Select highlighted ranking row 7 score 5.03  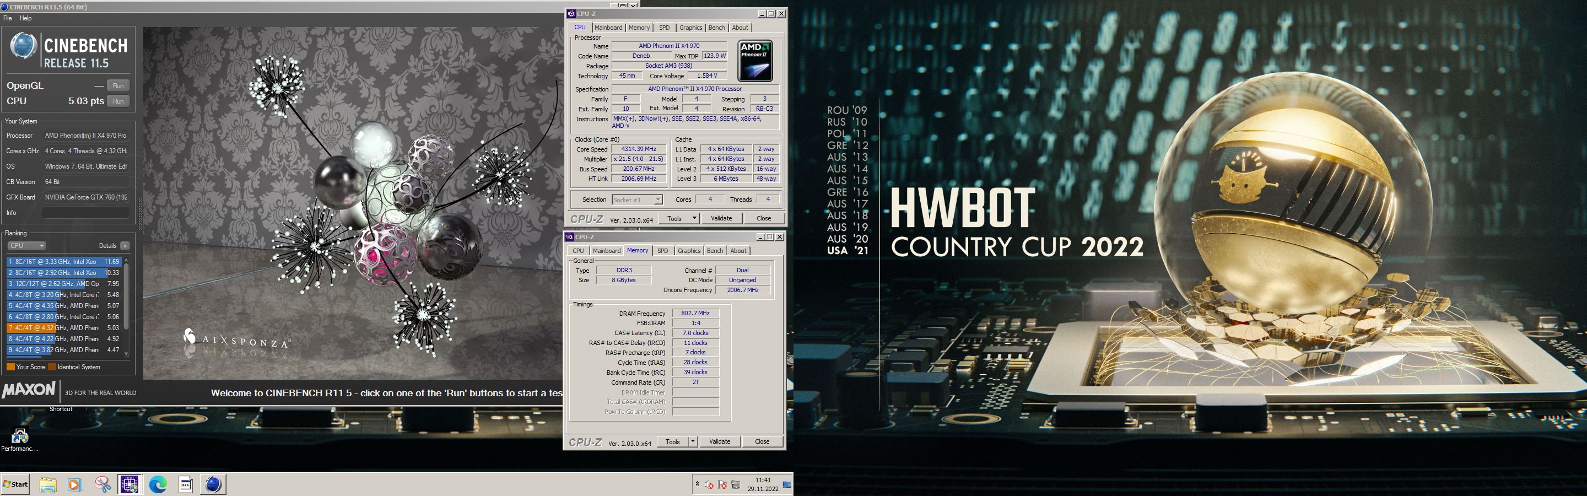pyautogui.click(x=64, y=328)
